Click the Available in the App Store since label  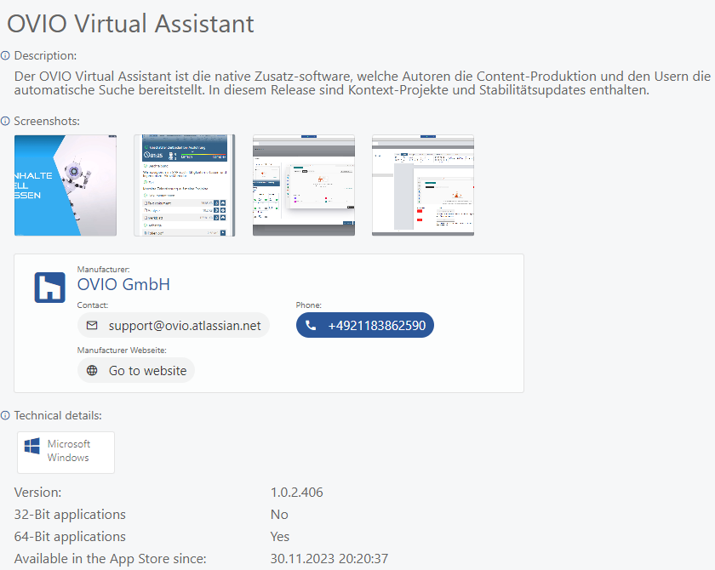[111, 559]
